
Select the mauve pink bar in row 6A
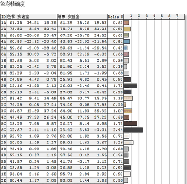pyautogui.click(x=126, y=54)
